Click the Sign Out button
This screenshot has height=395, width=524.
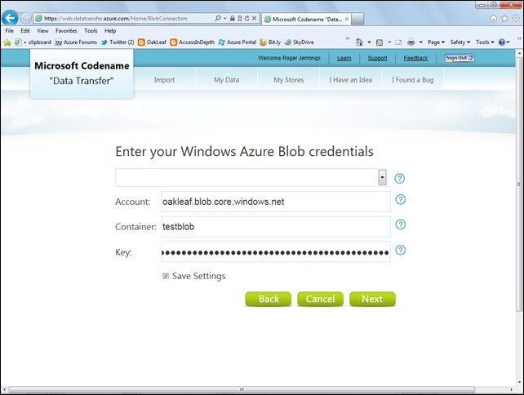point(460,58)
